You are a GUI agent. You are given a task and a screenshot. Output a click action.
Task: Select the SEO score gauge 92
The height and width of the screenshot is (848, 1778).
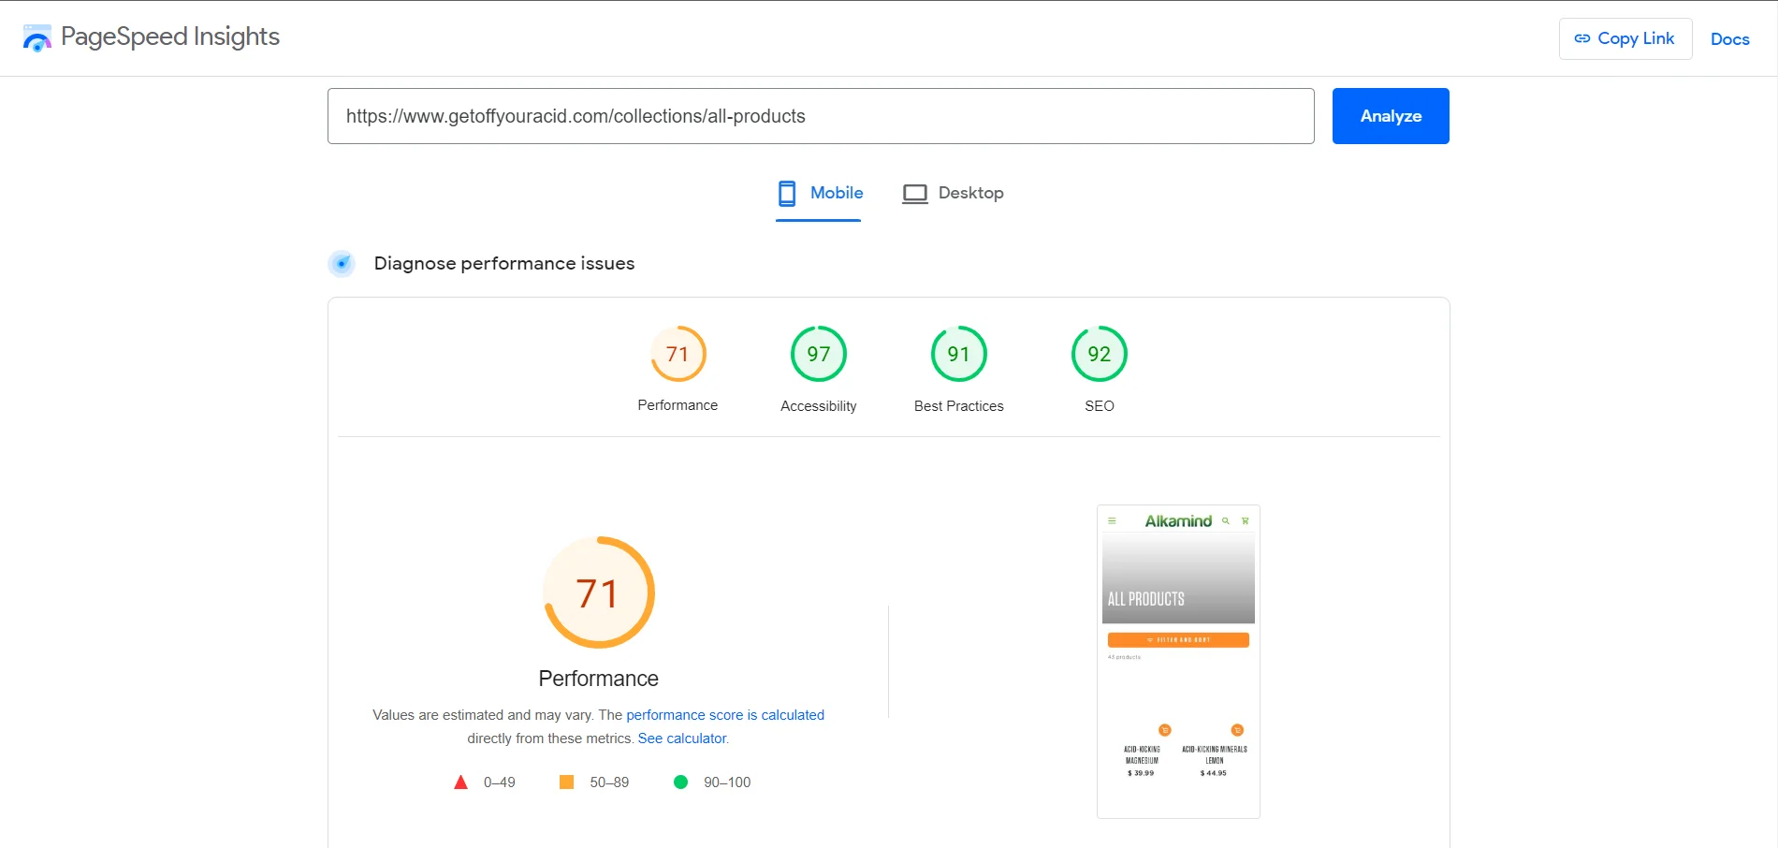[x=1100, y=354]
